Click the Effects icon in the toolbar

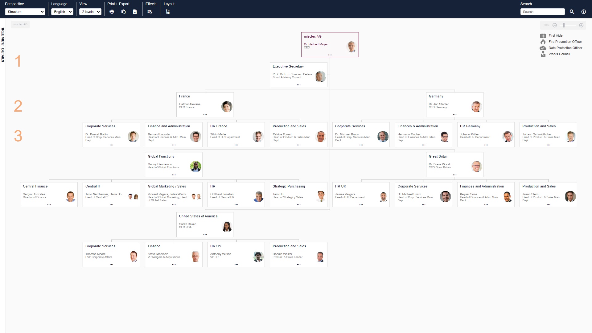tap(150, 11)
